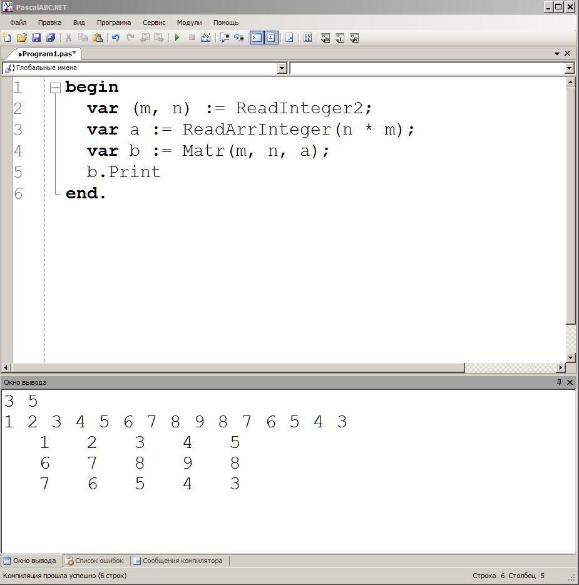Click the PascalABC.NET title bar icon
The image size is (579, 585).
click(x=8, y=7)
